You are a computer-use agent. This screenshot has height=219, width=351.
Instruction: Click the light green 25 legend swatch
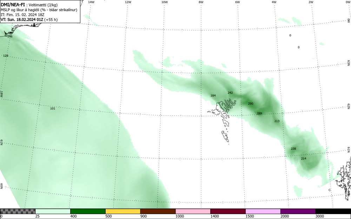tap(53, 211)
